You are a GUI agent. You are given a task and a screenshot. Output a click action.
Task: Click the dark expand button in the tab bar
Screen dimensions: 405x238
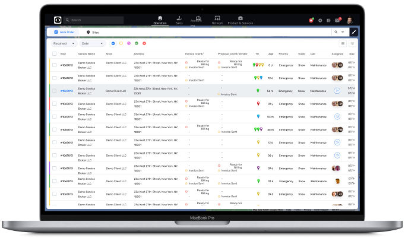click(354, 32)
